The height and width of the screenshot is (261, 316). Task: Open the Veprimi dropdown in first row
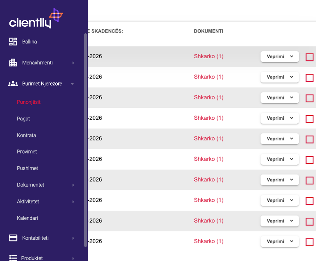point(279,57)
